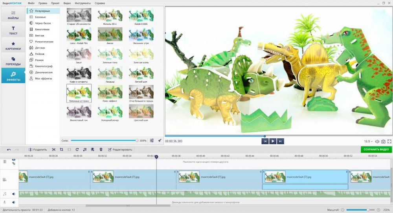Viewport: 393px width, 213px height.
Task: Click the scissors cut icon in timeline toolbar
Action: click(x=54, y=149)
